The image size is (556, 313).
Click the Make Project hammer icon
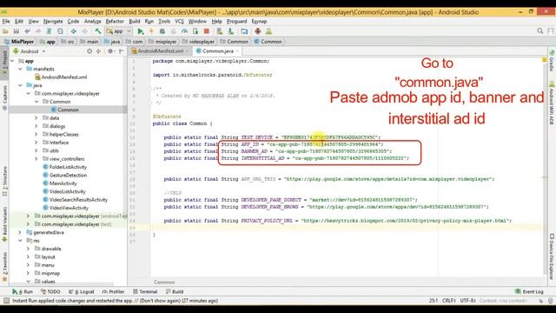[x=98, y=31]
